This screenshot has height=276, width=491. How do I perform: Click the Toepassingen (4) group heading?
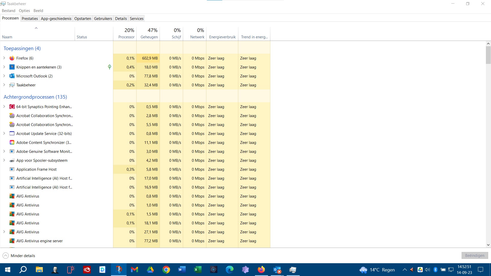click(x=22, y=48)
